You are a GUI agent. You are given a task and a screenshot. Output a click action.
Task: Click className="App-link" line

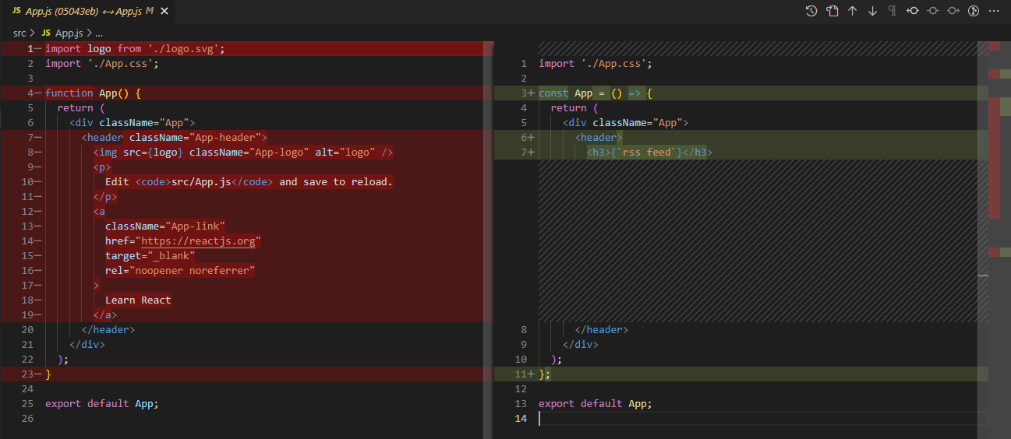[165, 226]
